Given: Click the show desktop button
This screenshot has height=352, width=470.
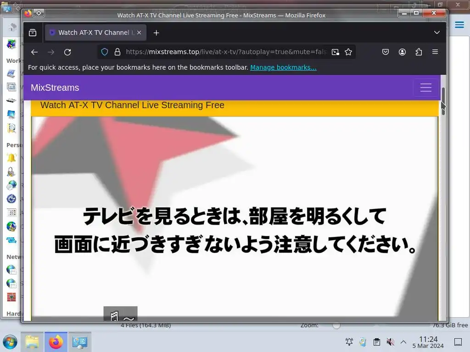Looking at the screenshot, I should 458,342.
